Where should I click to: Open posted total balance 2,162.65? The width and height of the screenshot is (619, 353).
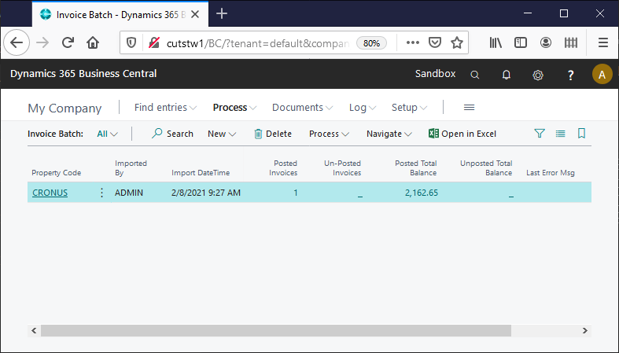click(422, 193)
